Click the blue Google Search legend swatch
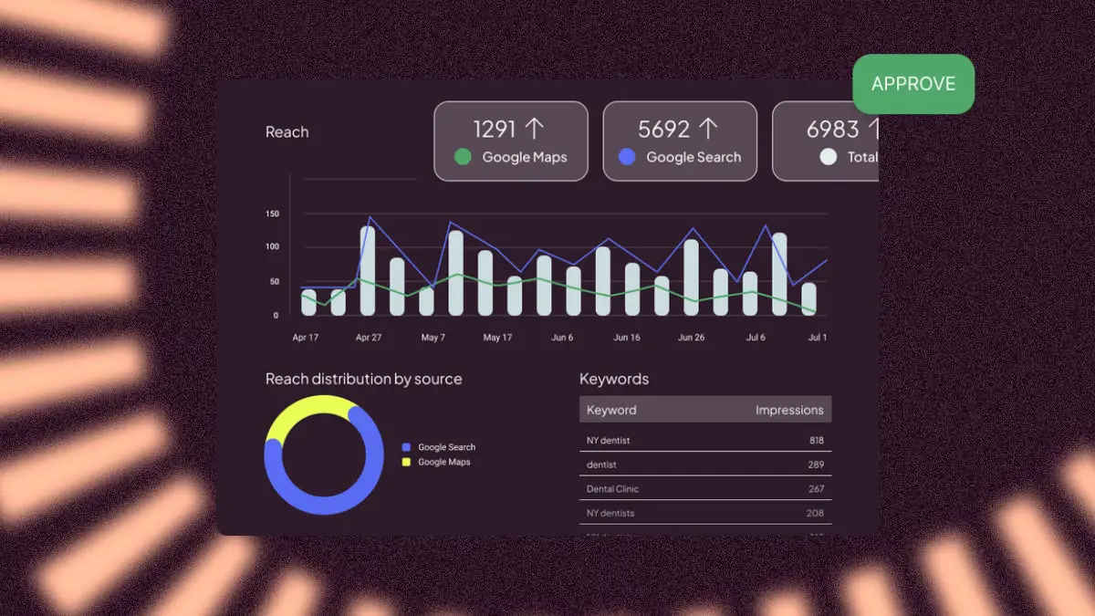Image resolution: width=1095 pixels, height=616 pixels. tap(406, 447)
